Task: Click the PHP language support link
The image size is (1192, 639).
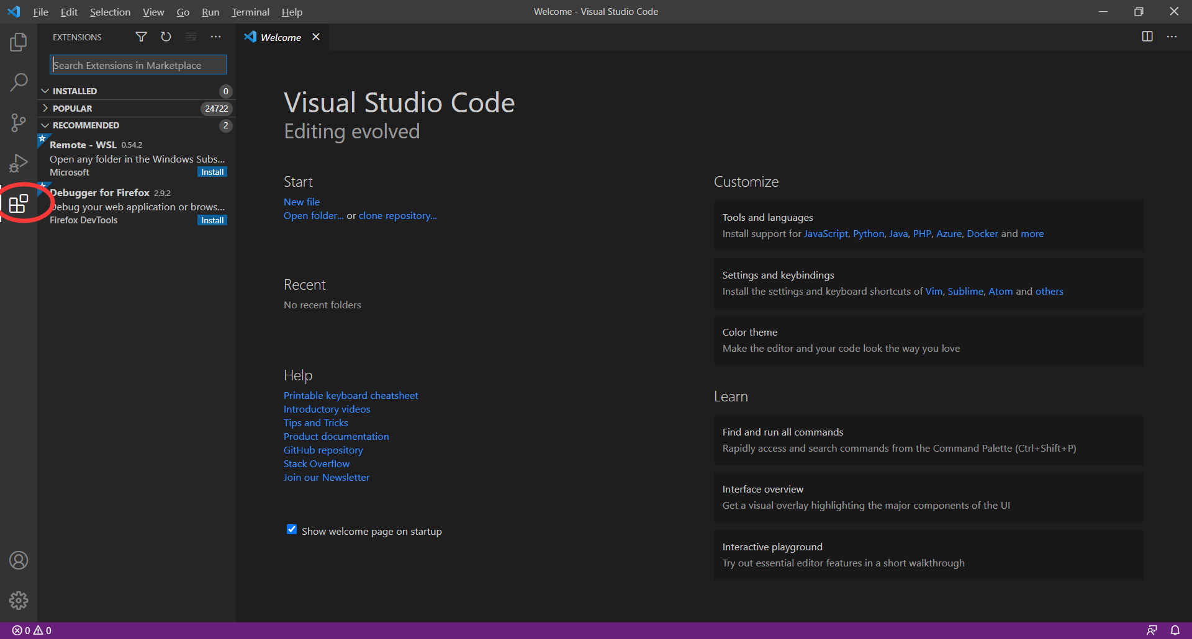Action: 922,233
